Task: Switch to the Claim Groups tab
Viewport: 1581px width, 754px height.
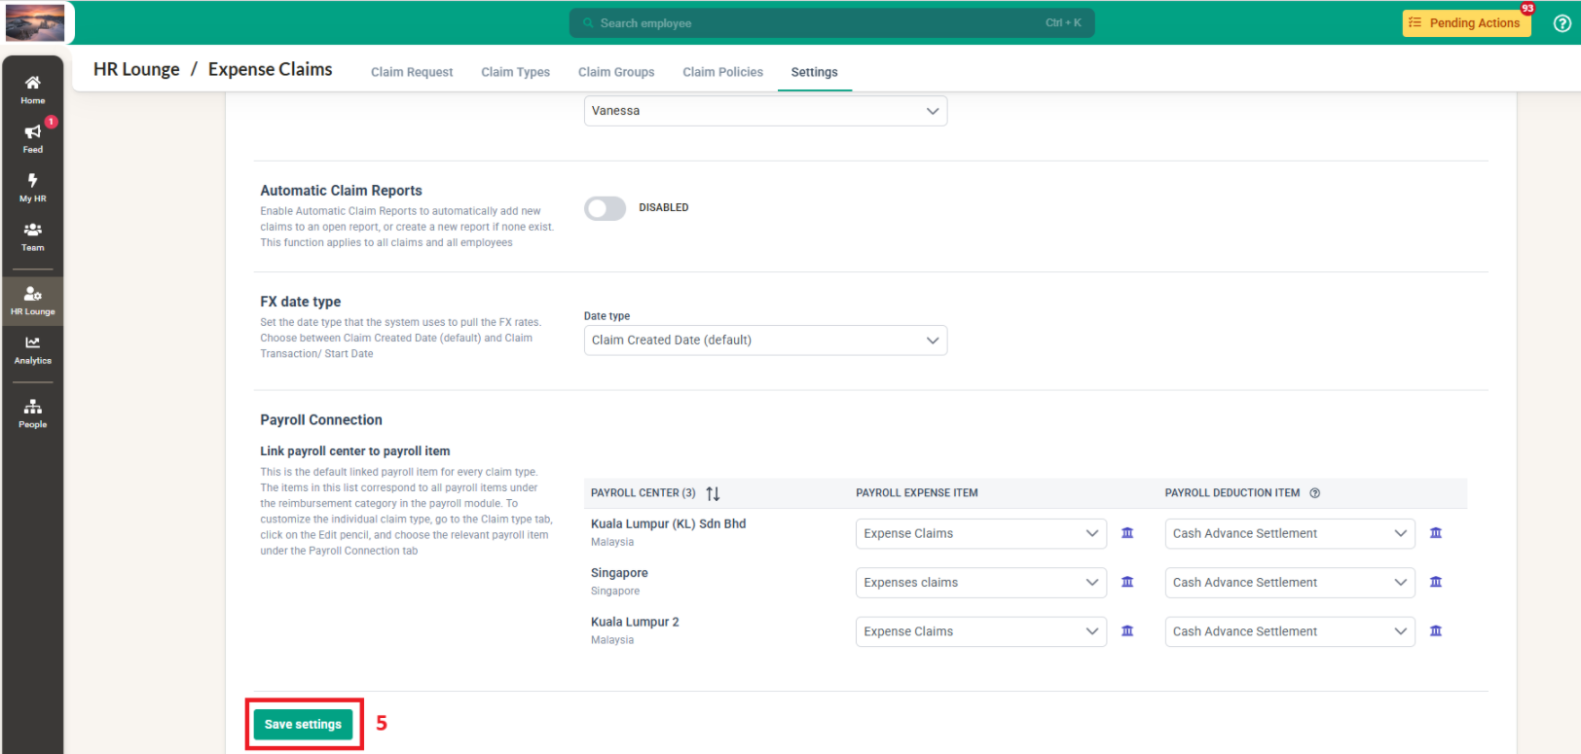Action: tap(616, 72)
